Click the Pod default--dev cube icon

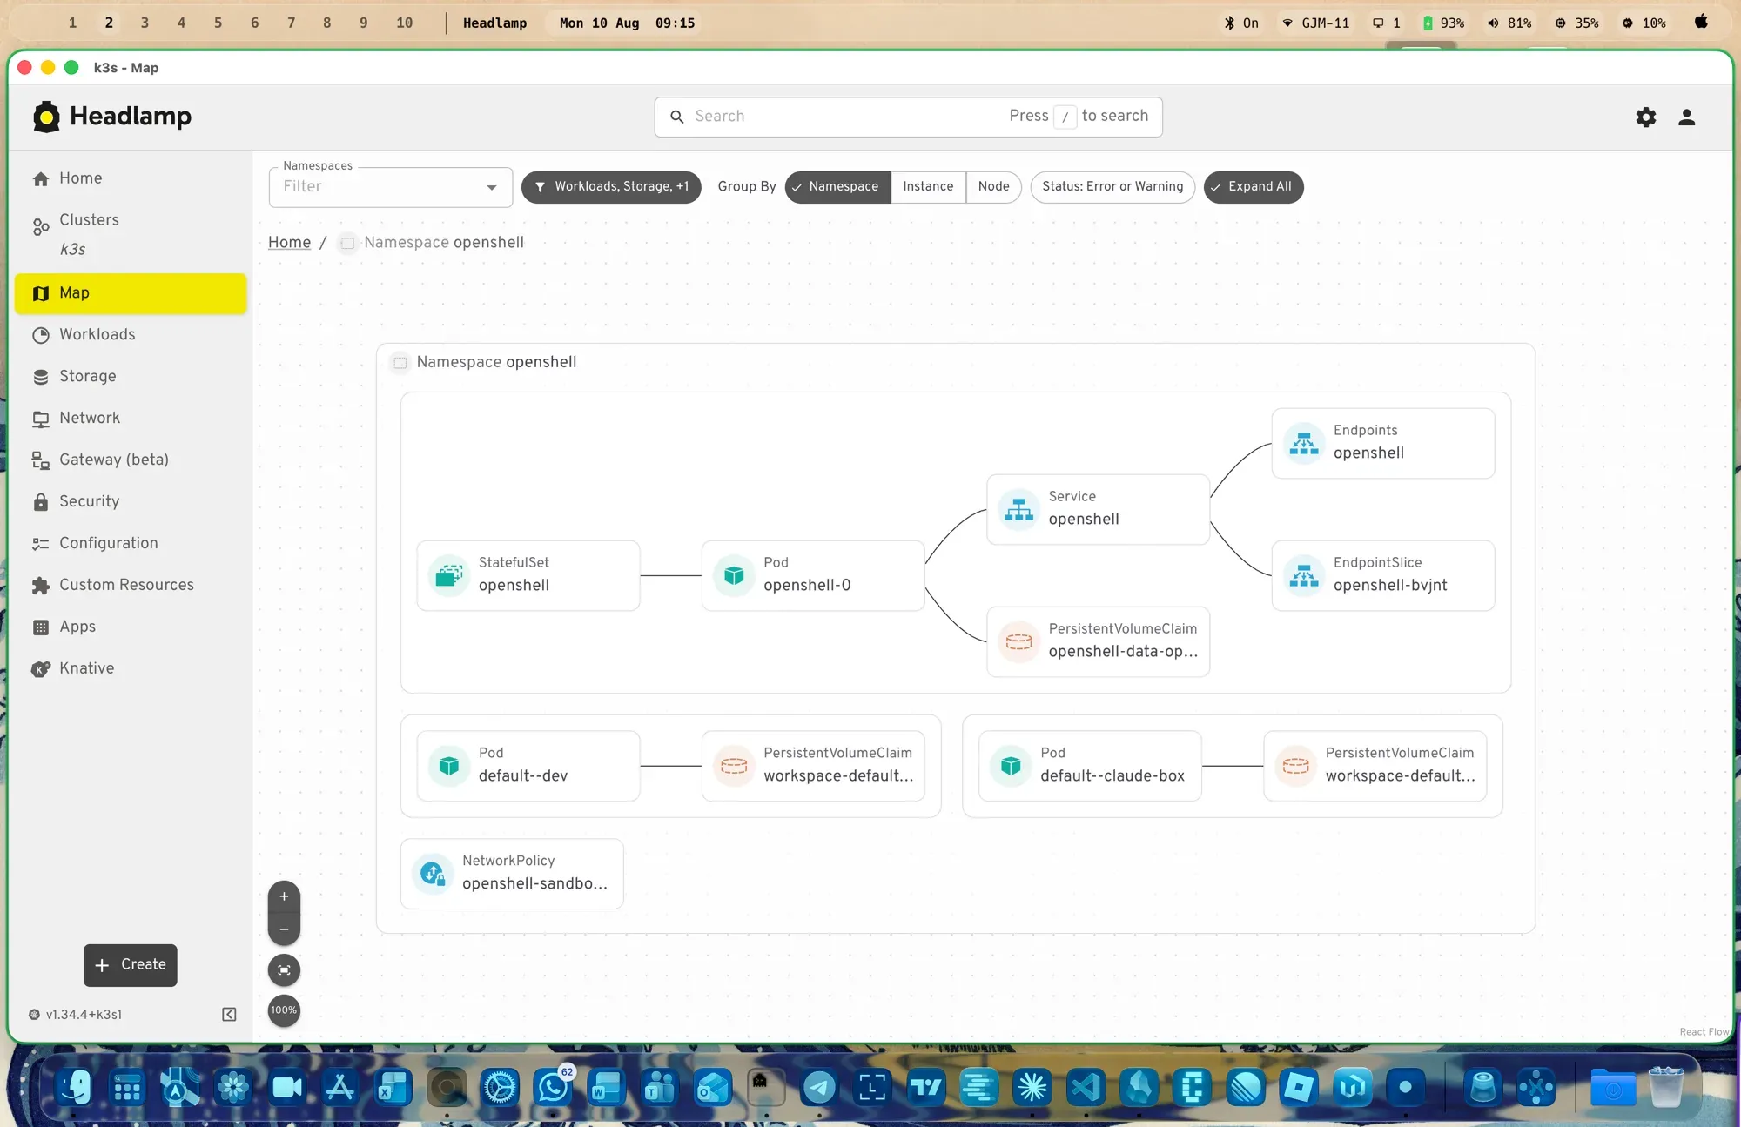pos(449,765)
